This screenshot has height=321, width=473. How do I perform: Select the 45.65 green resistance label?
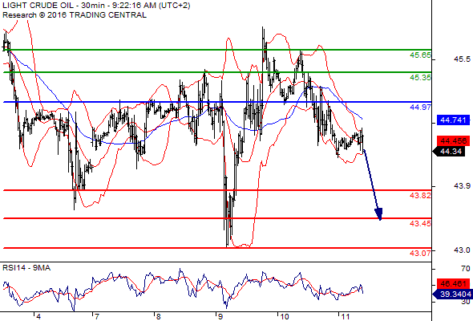point(420,55)
